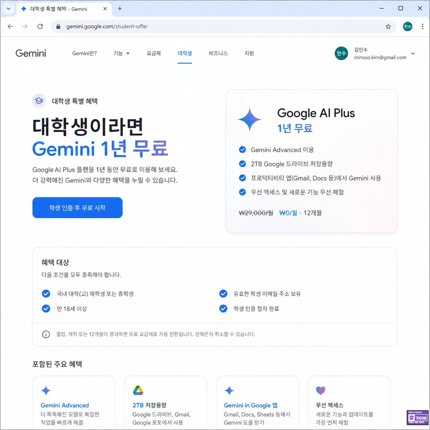Click the checkmark beside 2TB Google 드라이브 저장용량
This screenshot has height=430, width=430.
point(242,164)
